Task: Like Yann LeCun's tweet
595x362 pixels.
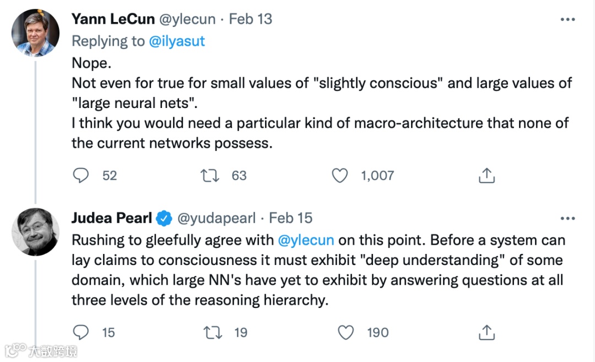Action: pyautogui.click(x=340, y=176)
